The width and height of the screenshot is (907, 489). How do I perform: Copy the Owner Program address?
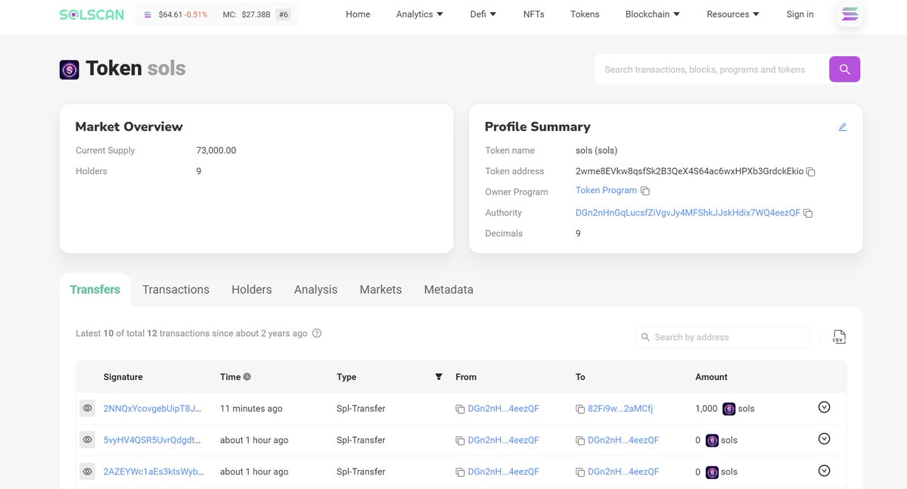645,192
